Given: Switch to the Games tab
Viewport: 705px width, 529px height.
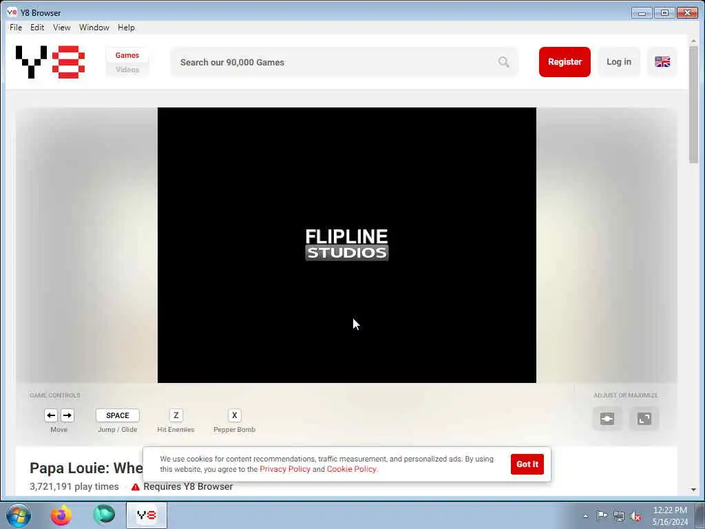Looking at the screenshot, I should coord(127,55).
